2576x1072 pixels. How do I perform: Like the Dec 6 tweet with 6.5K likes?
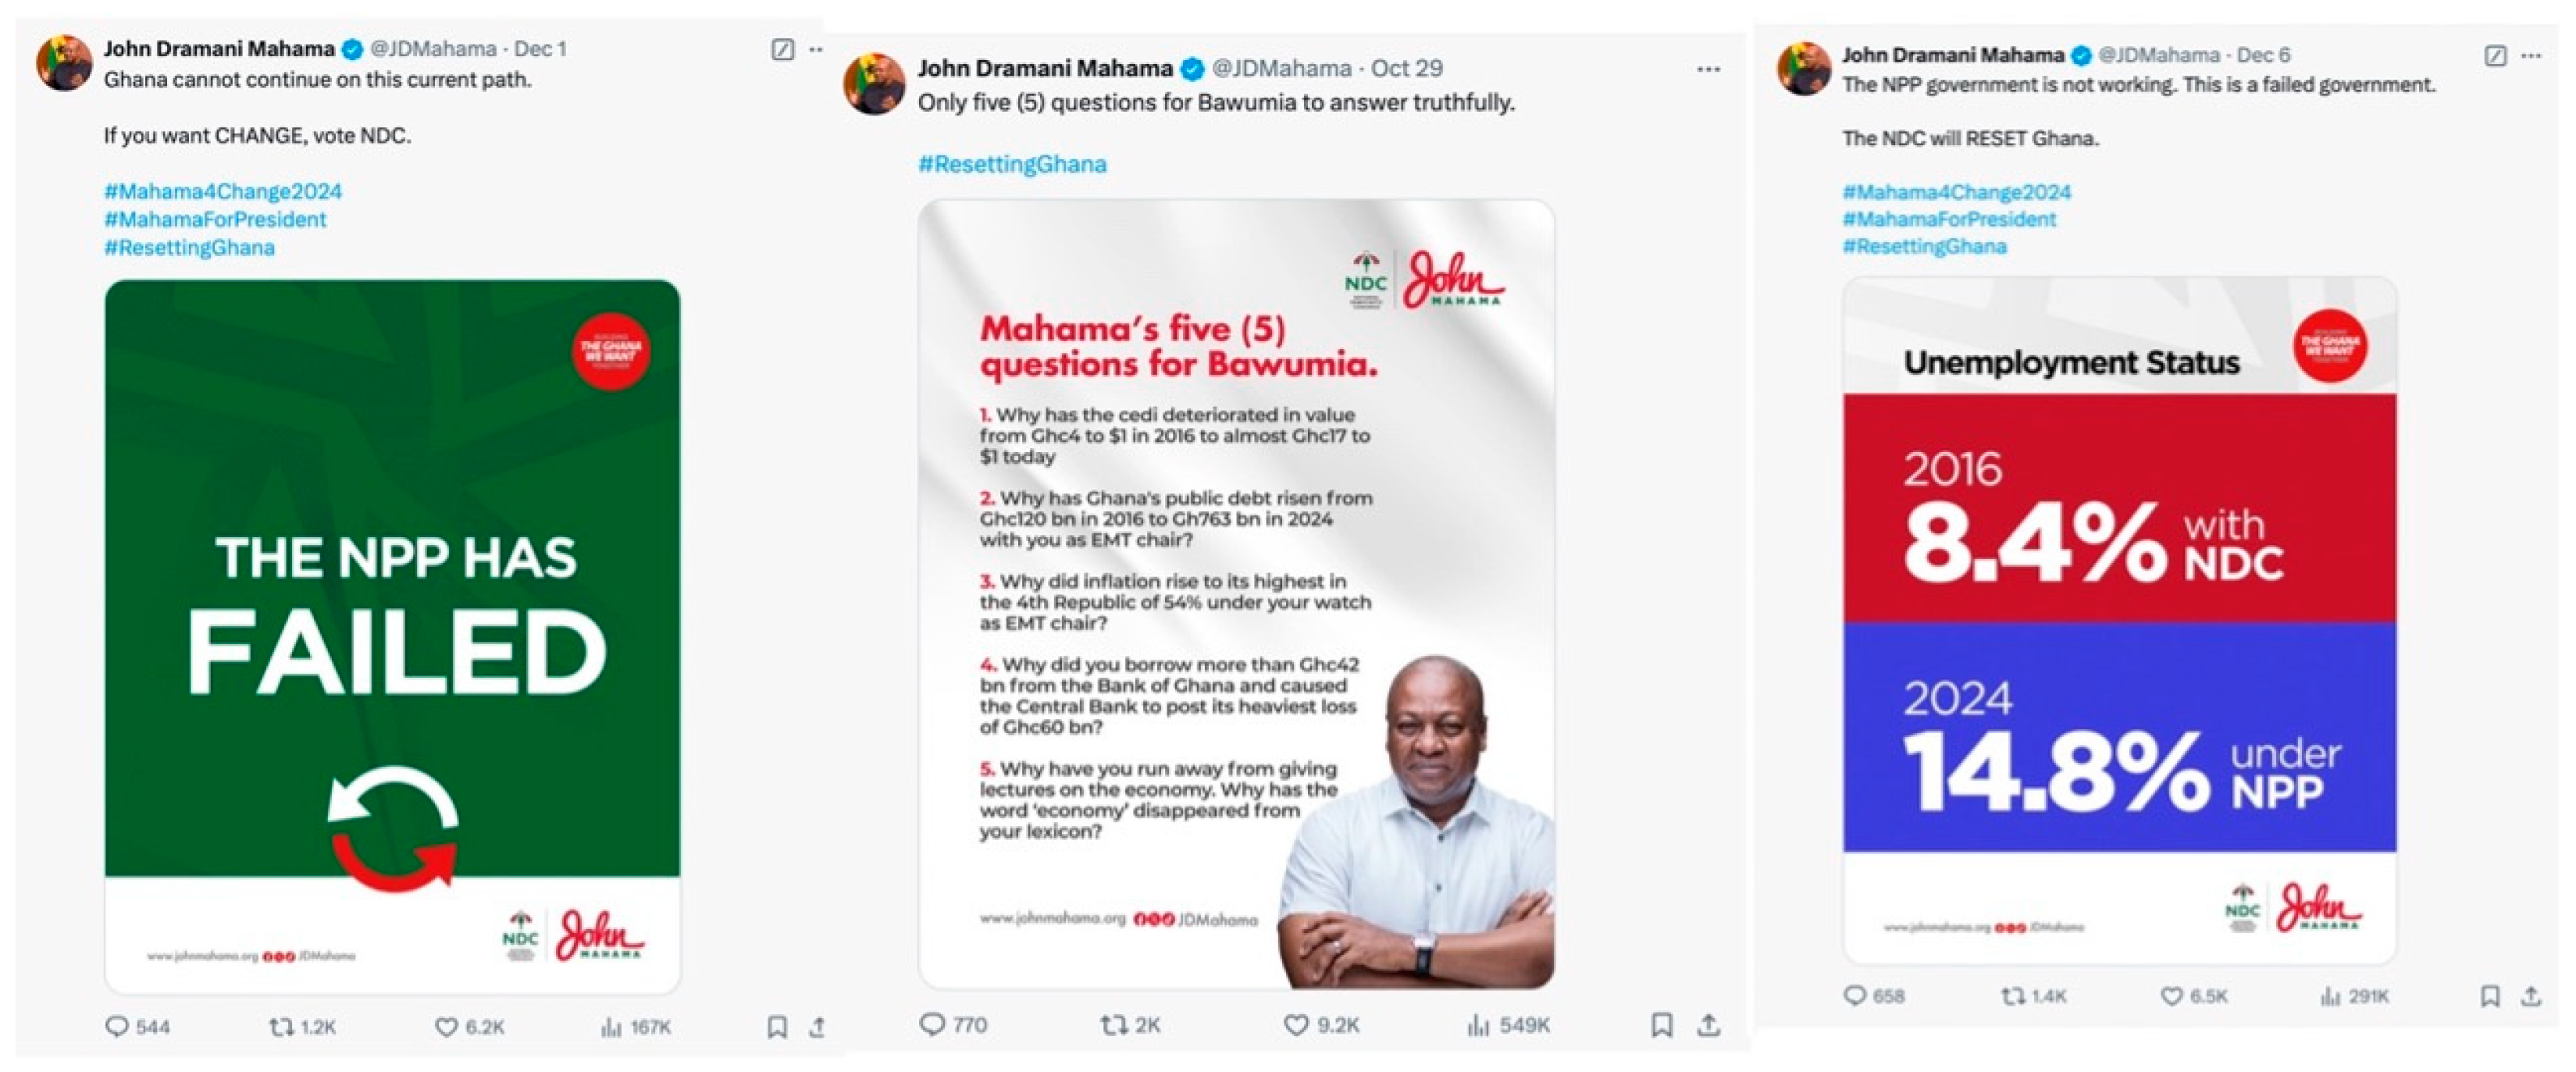[2171, 996]
